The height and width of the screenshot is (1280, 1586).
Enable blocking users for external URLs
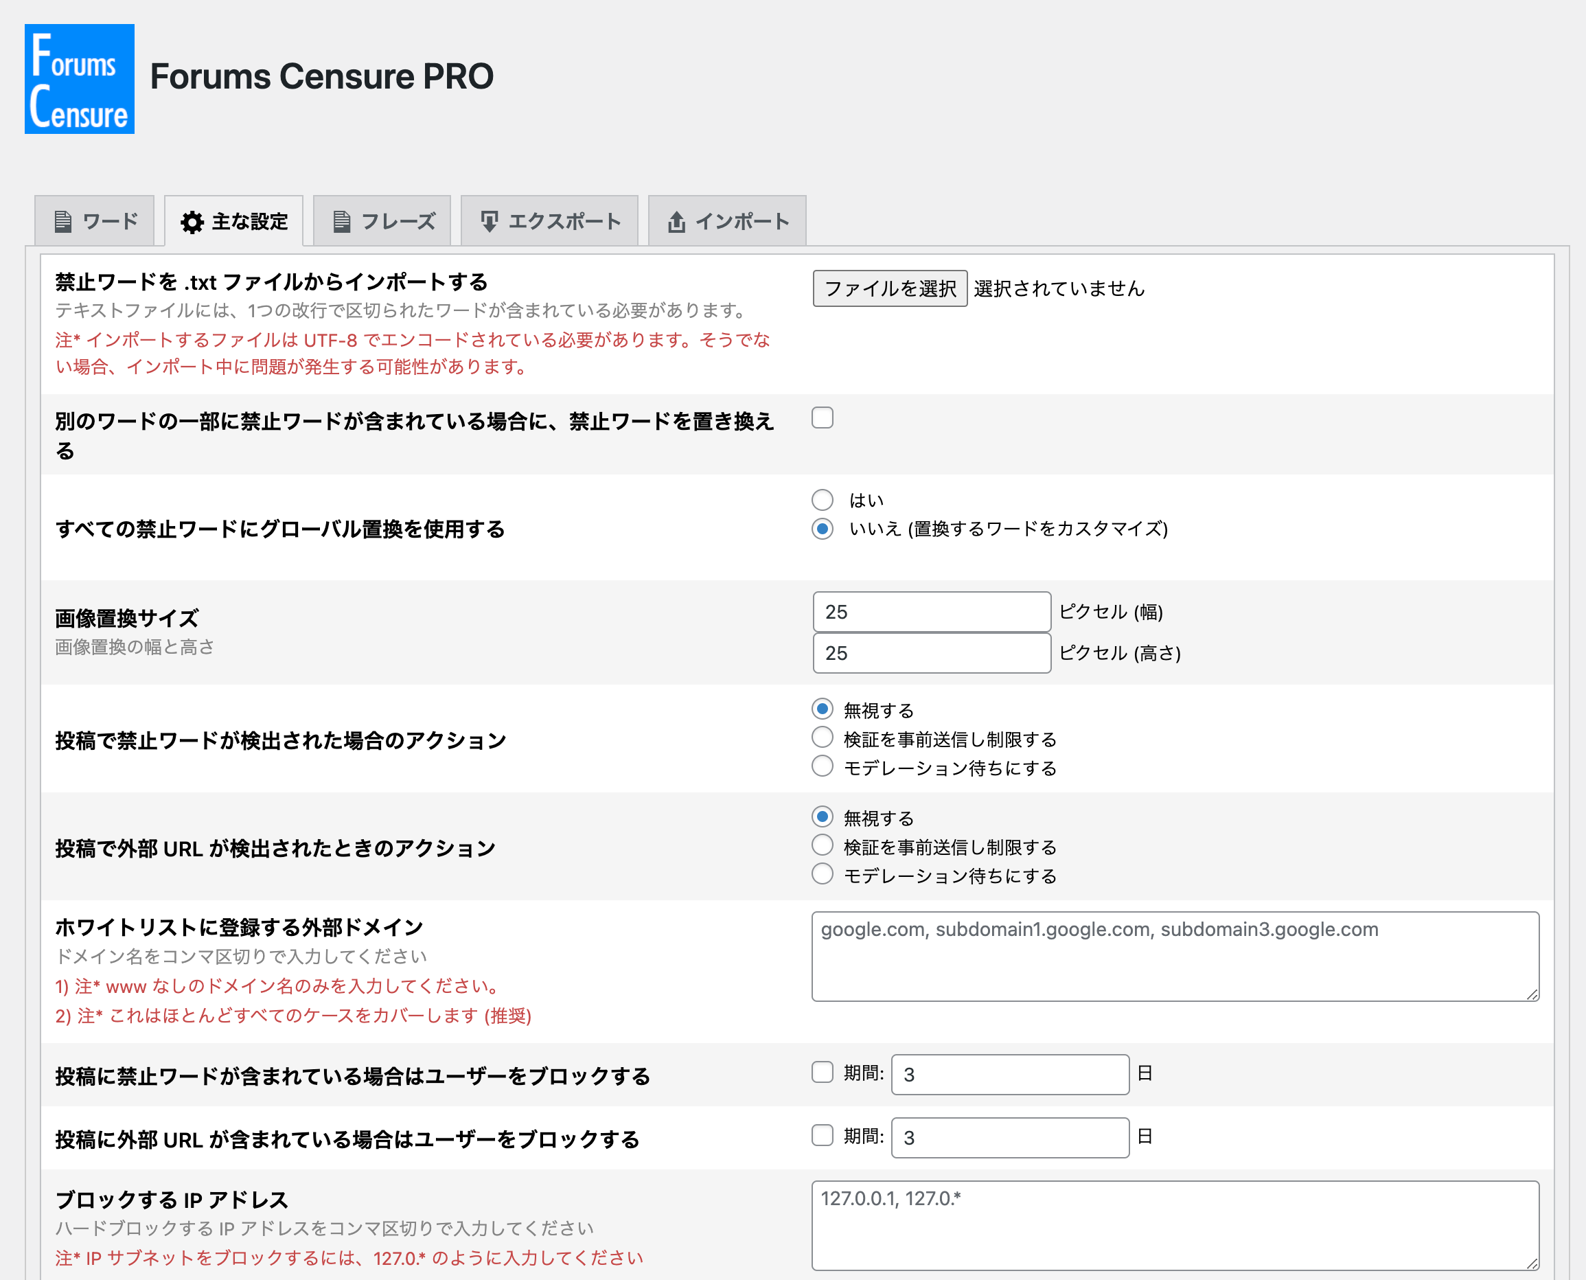(822, 1136)
